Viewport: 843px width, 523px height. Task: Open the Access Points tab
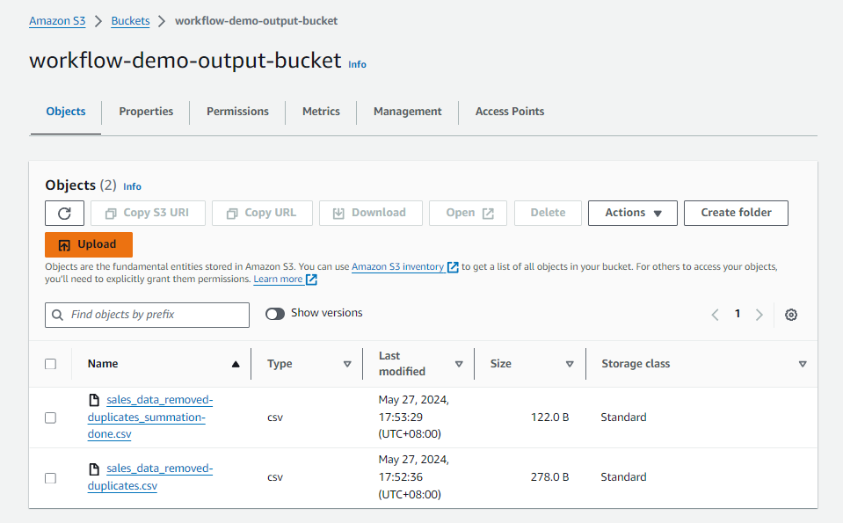tap(510, 112)
